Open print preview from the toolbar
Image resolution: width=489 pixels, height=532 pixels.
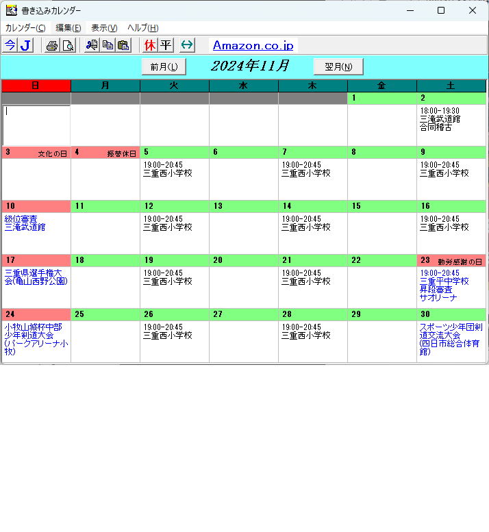point(68,45)
